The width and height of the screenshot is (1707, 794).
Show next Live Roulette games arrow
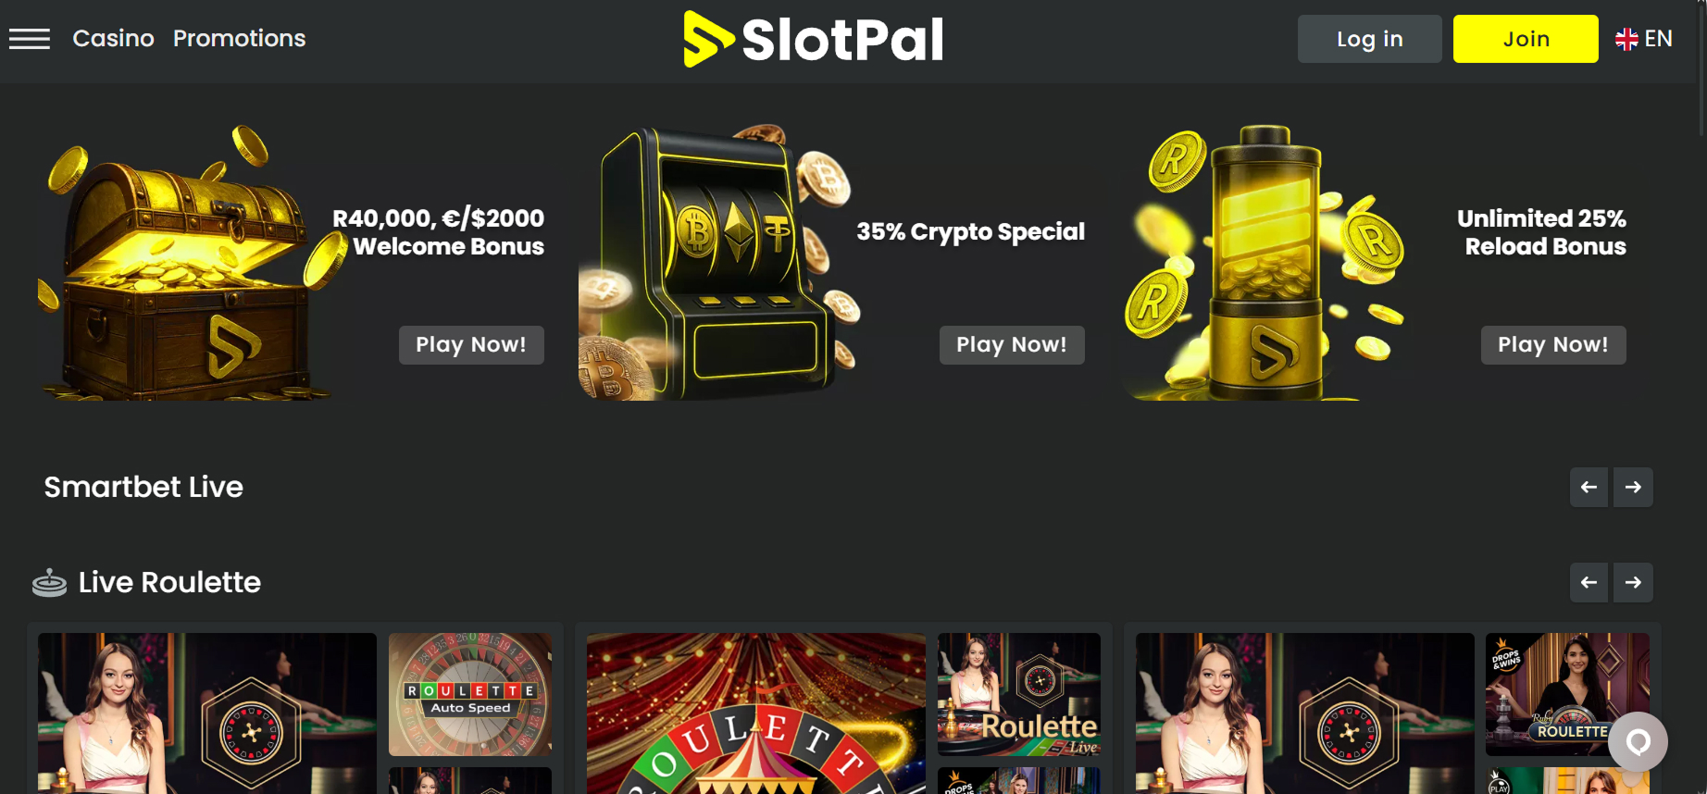(1633, 582)
